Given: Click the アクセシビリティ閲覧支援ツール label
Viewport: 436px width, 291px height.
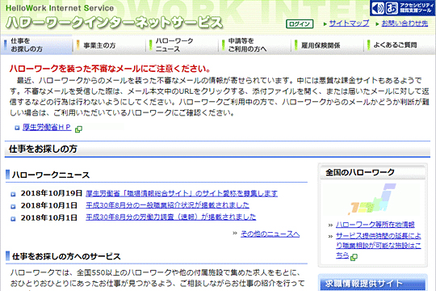Looking at the screenshot, I should 417,8.
